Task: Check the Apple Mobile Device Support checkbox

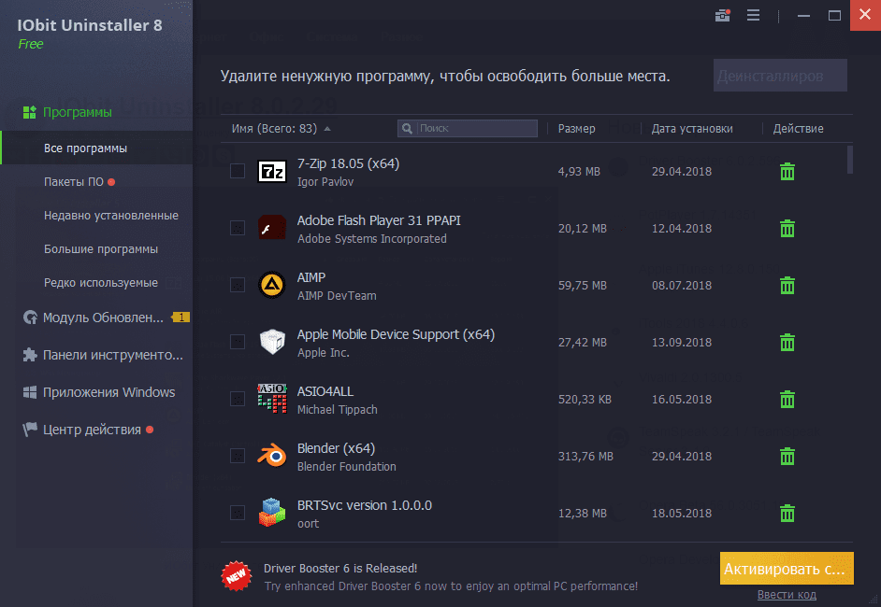Action: 238,342
